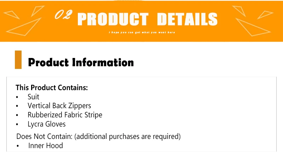283x158 pixels.
Task: Click the bullet point before Suit
Action: click(17, 97)
